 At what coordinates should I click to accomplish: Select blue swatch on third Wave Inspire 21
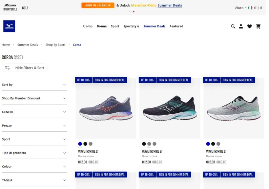coord(208,144)
